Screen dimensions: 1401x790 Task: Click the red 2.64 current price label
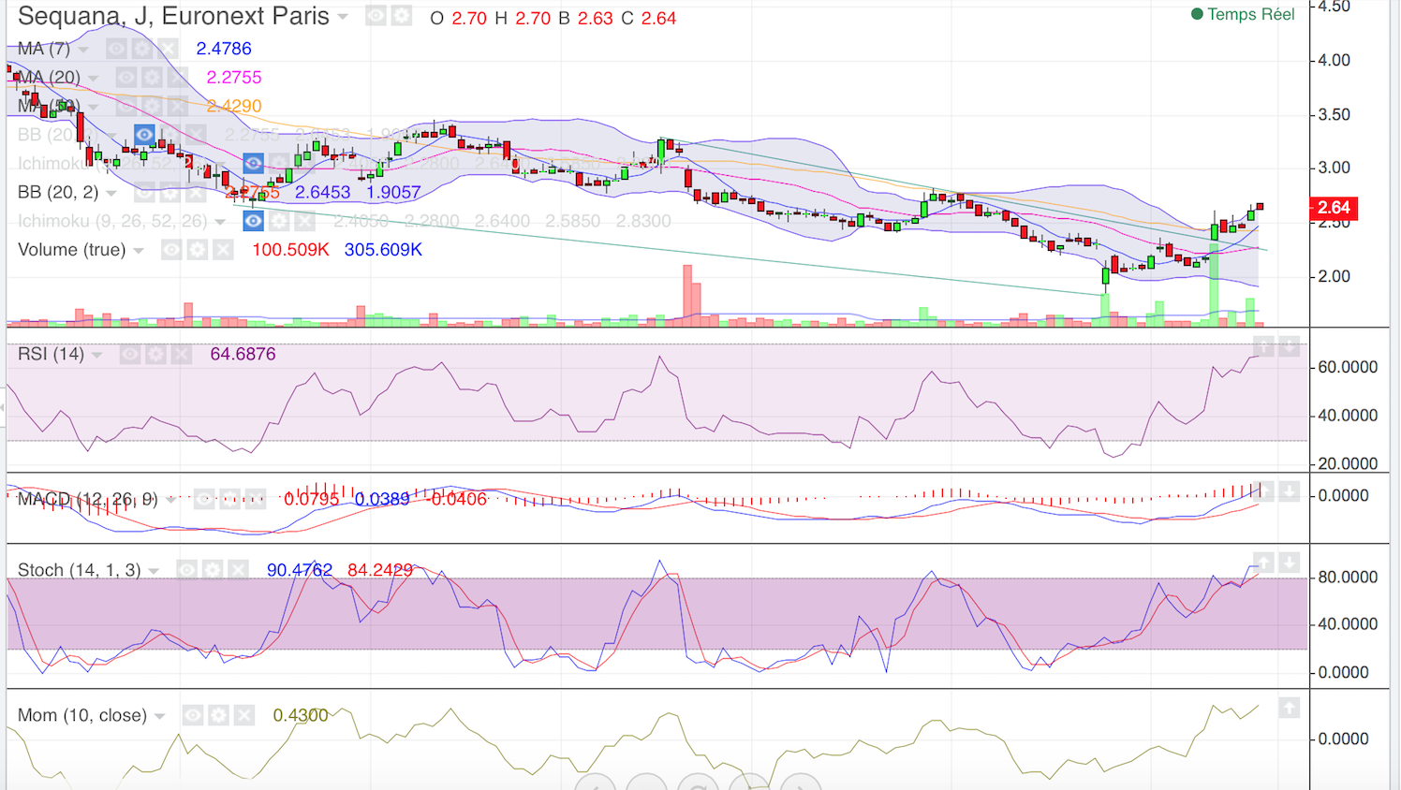pos(1333,208)
